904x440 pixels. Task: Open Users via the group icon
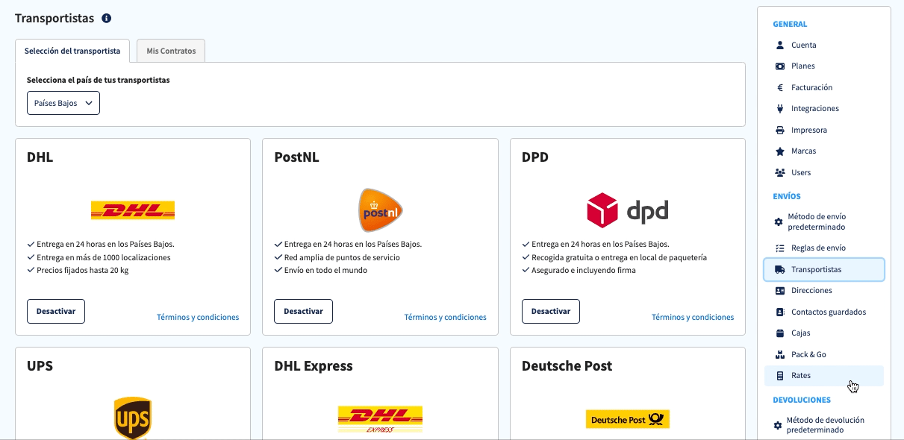coord(780,172)
